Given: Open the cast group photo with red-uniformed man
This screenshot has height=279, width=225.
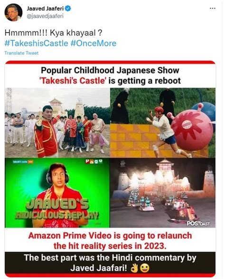Looking at the screenshot, I should 57,123.
